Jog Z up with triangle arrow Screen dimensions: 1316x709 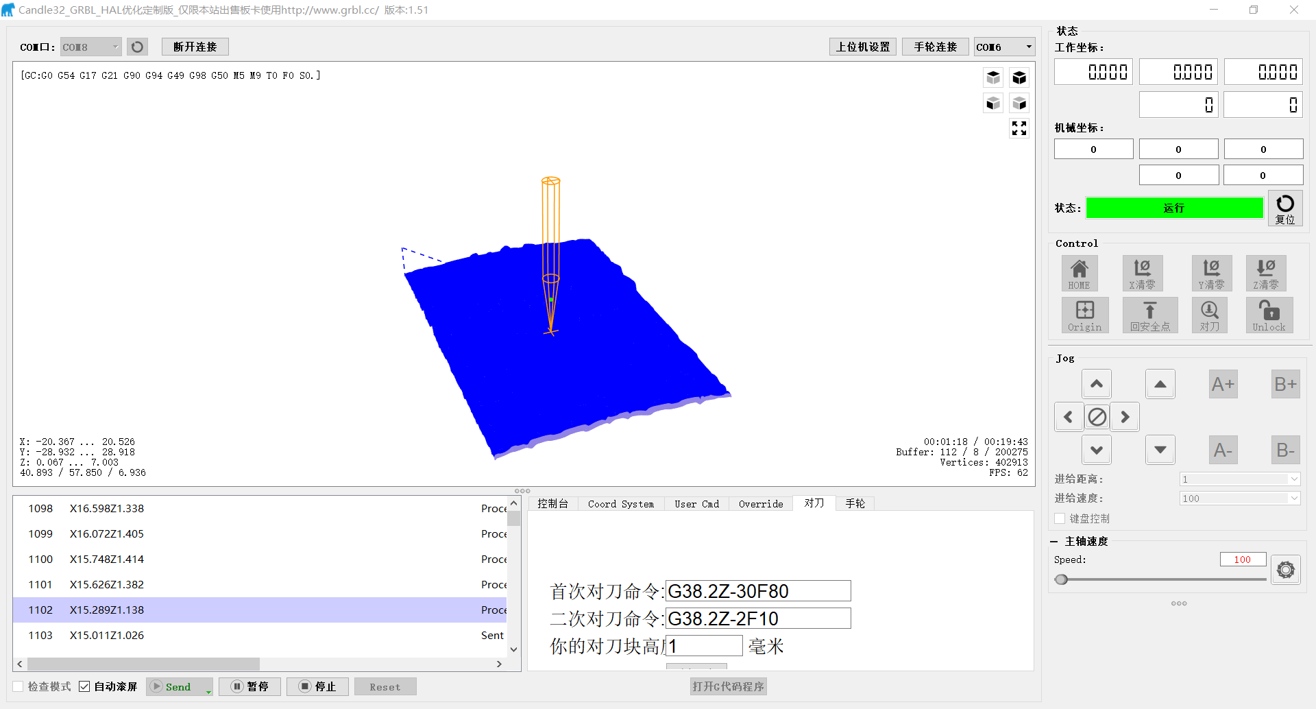(x=1160, y=384)
